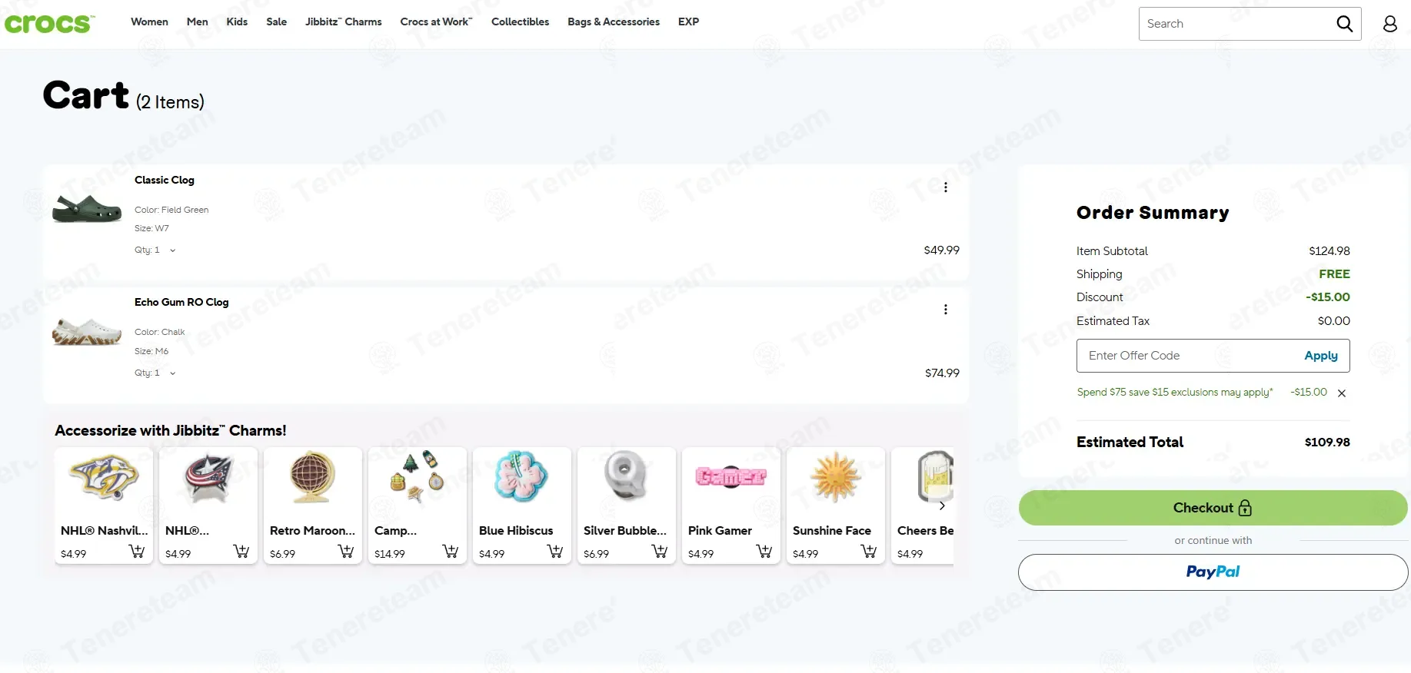Image resolution: width=1411 pixels, height=673 pixels.
Task: Open Sunshine Face charm image
Action: click(x=835, y=476)
